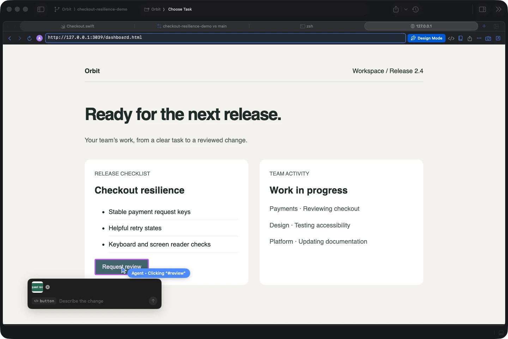Switch to checkout-resilience-demo vs main tab
This screenshot has width=508, height=339.
[x=192, y=26]
